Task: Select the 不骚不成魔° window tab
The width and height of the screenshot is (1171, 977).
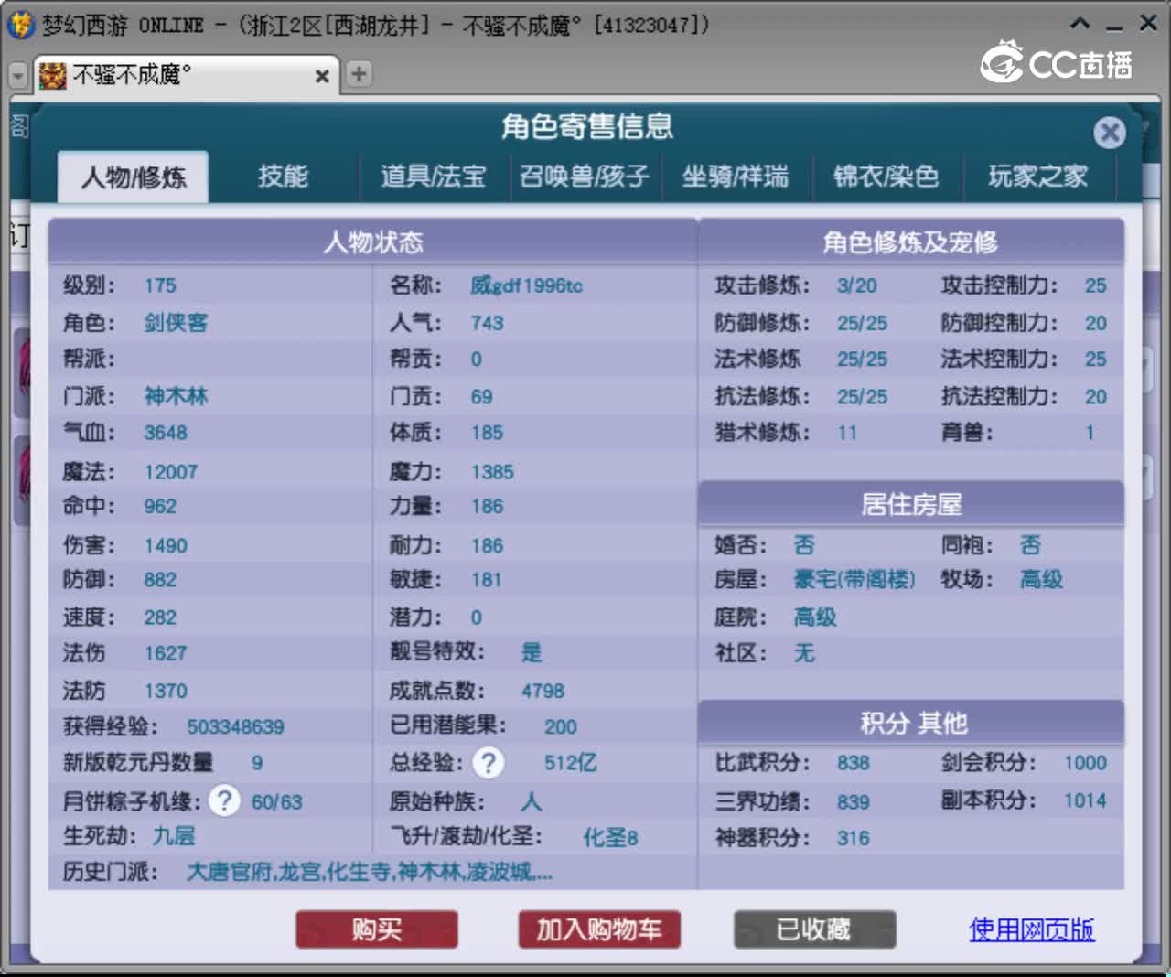Action: (188, 75)
